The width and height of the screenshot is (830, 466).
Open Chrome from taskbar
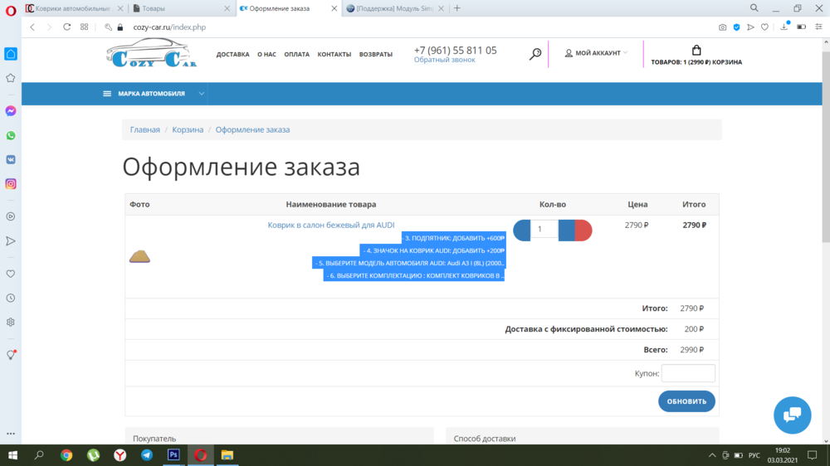(x=66, y=455)
